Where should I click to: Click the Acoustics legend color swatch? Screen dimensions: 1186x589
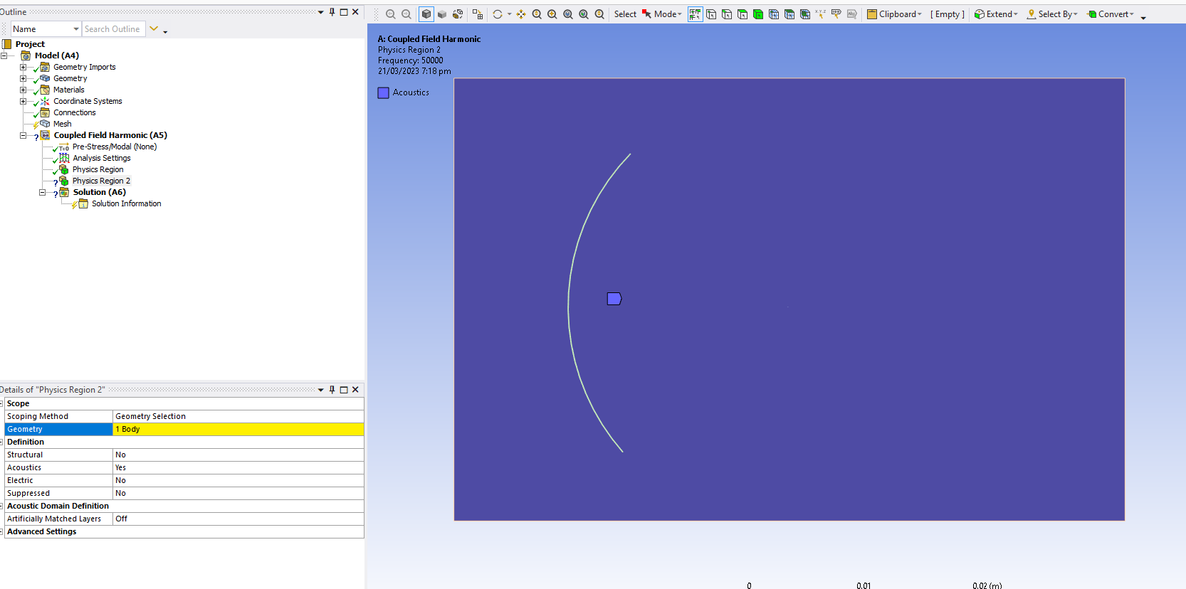(x=384, y=92)
